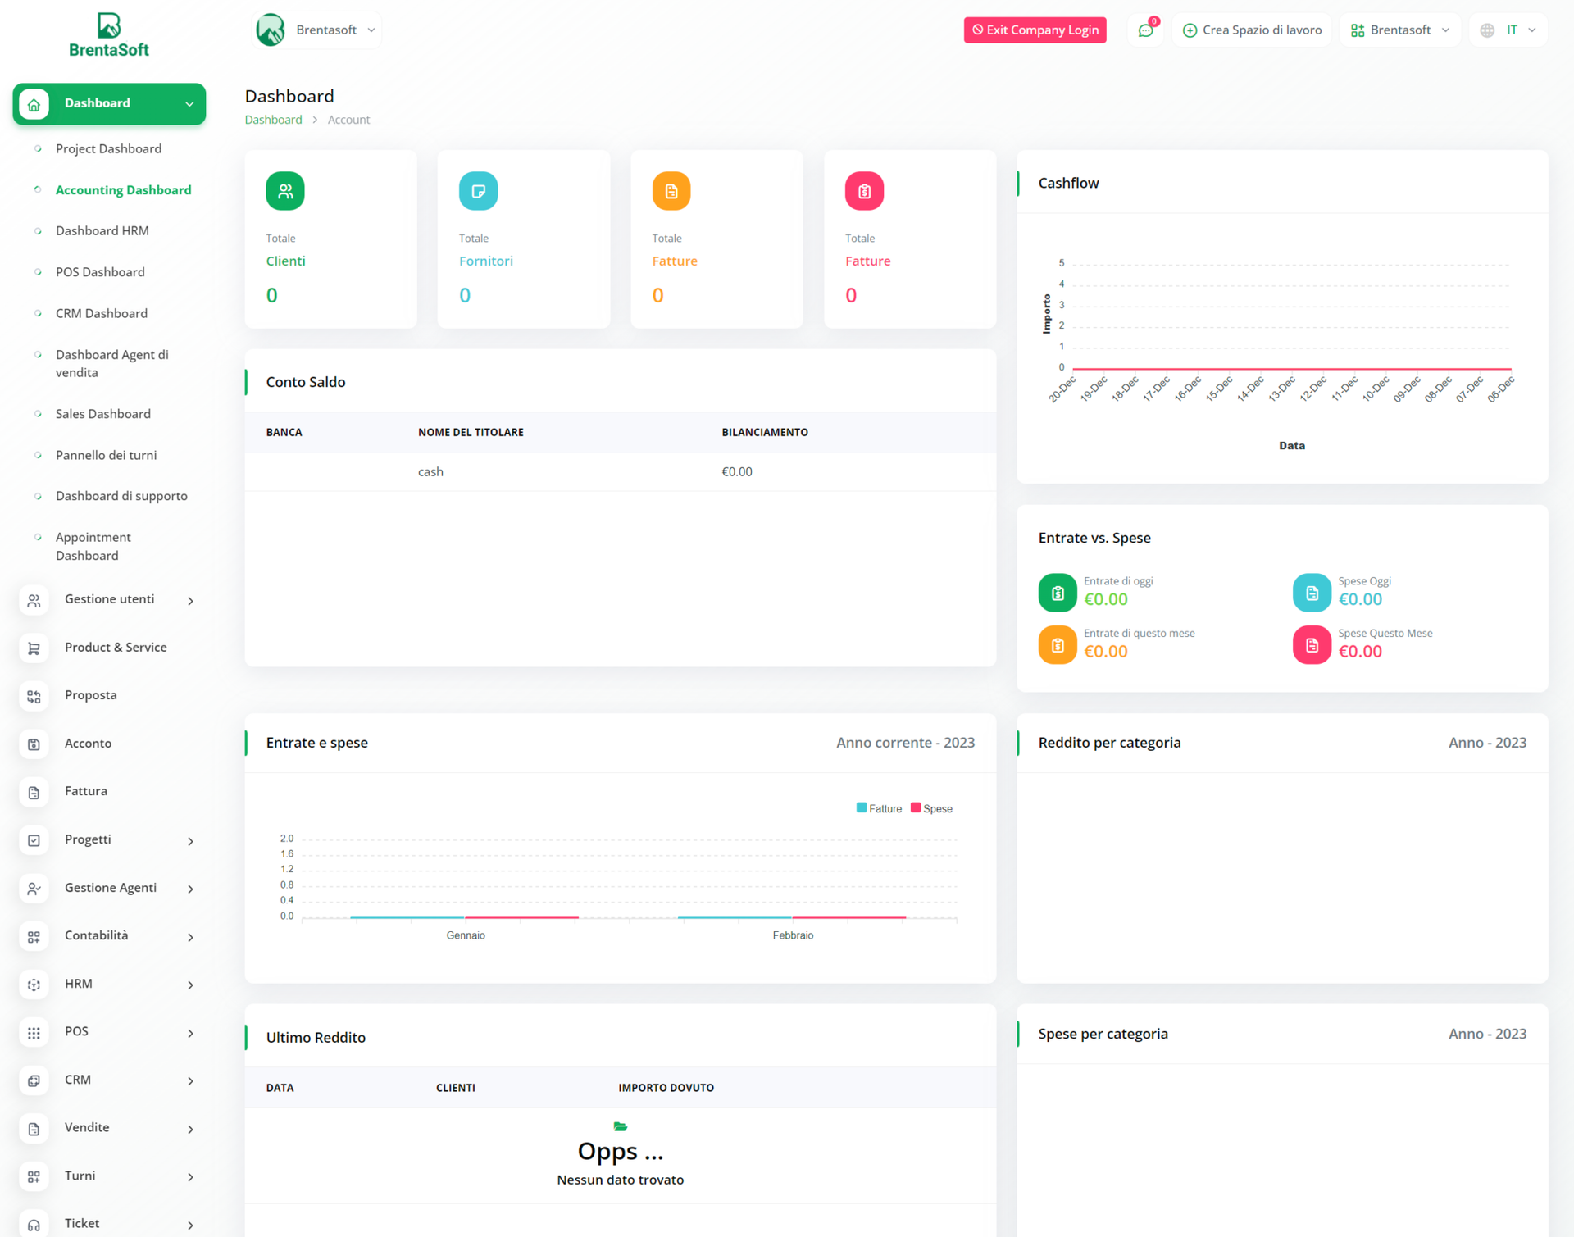Click the Ticket headset icon at the bottom
Viewport: 1574px width, 1237px height.
(x=34, y=1224)
